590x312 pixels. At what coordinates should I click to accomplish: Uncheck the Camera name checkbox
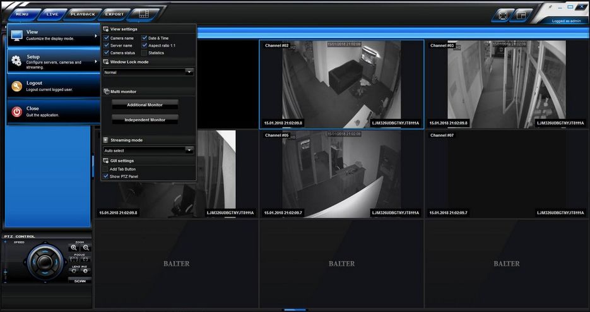(106, 39)
